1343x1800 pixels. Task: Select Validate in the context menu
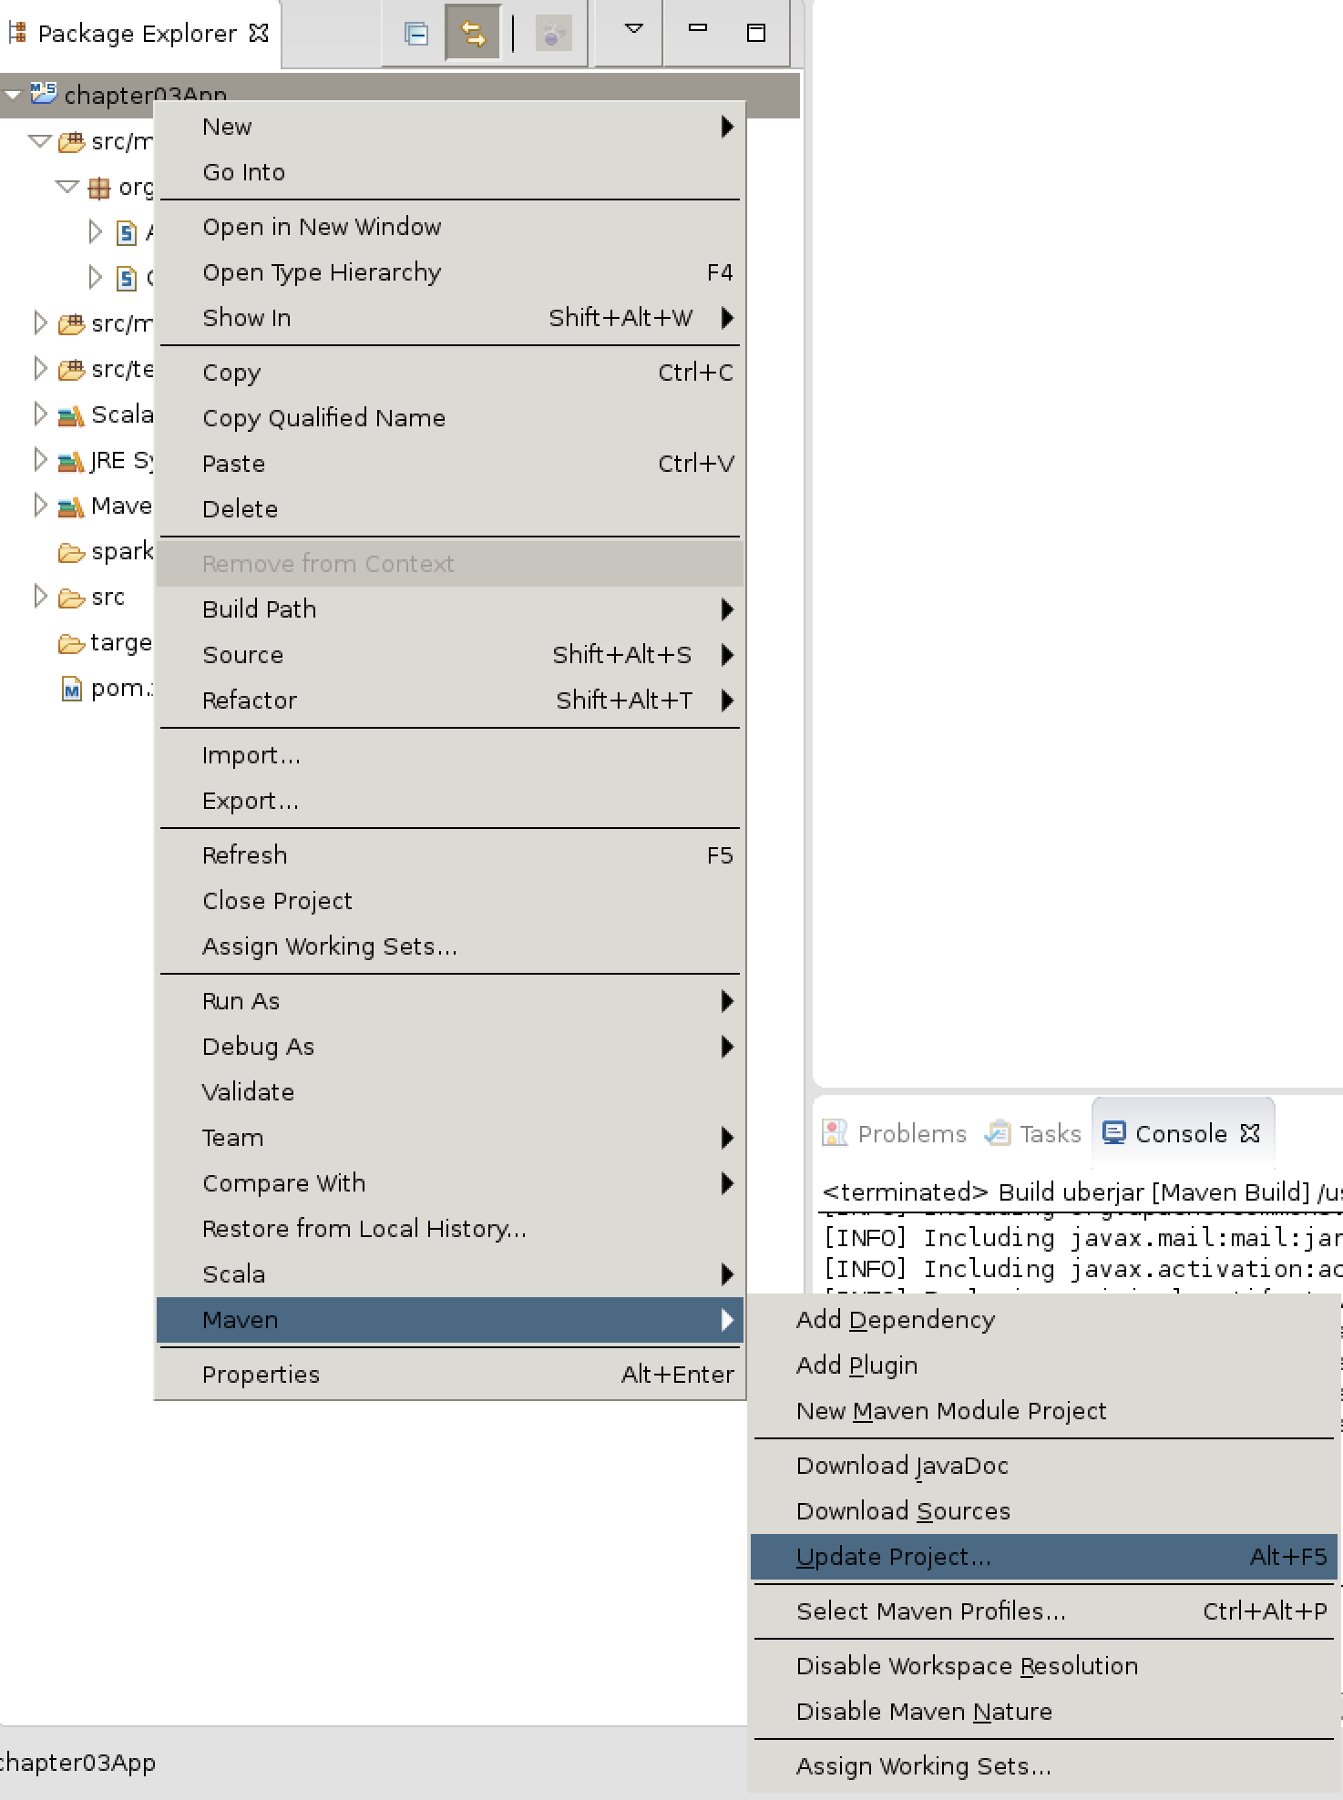pyautogui.click(x=450, y=1092)
